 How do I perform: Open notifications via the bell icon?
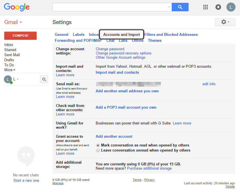[x=218, y=7]
